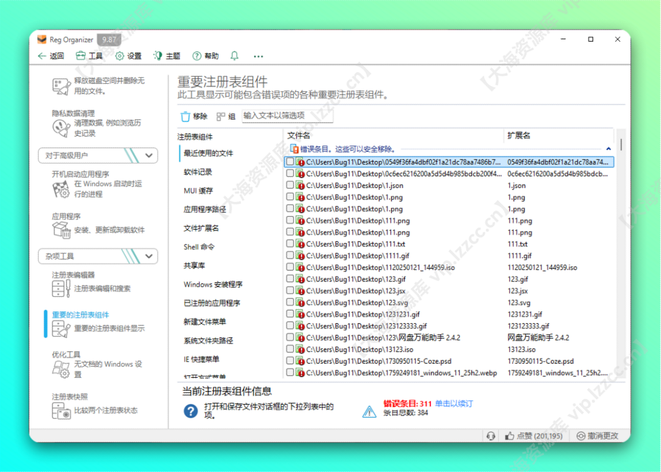Image resolution: width=661 pixels, height=472 pixels.
Task: Click the 组 grouping button
Action: [226, 116]
